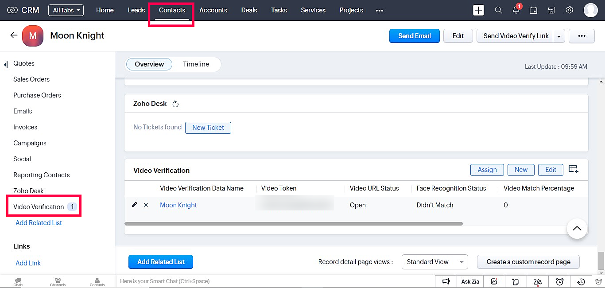Click the Send Email button
This screenshot has height=288, width=605.
(x=414, y=36)
